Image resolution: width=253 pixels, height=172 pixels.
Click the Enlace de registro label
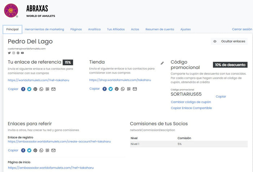click(x=21, y=137)
